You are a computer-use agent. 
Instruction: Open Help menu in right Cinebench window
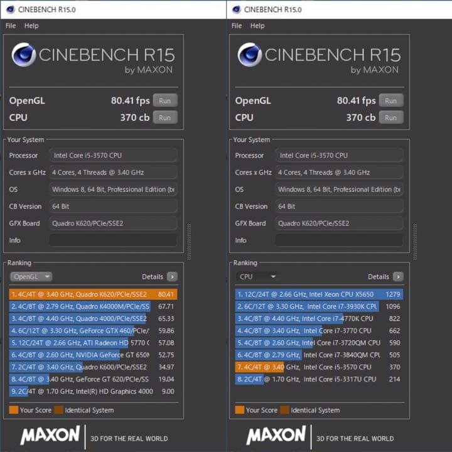[x=257, y=26]
